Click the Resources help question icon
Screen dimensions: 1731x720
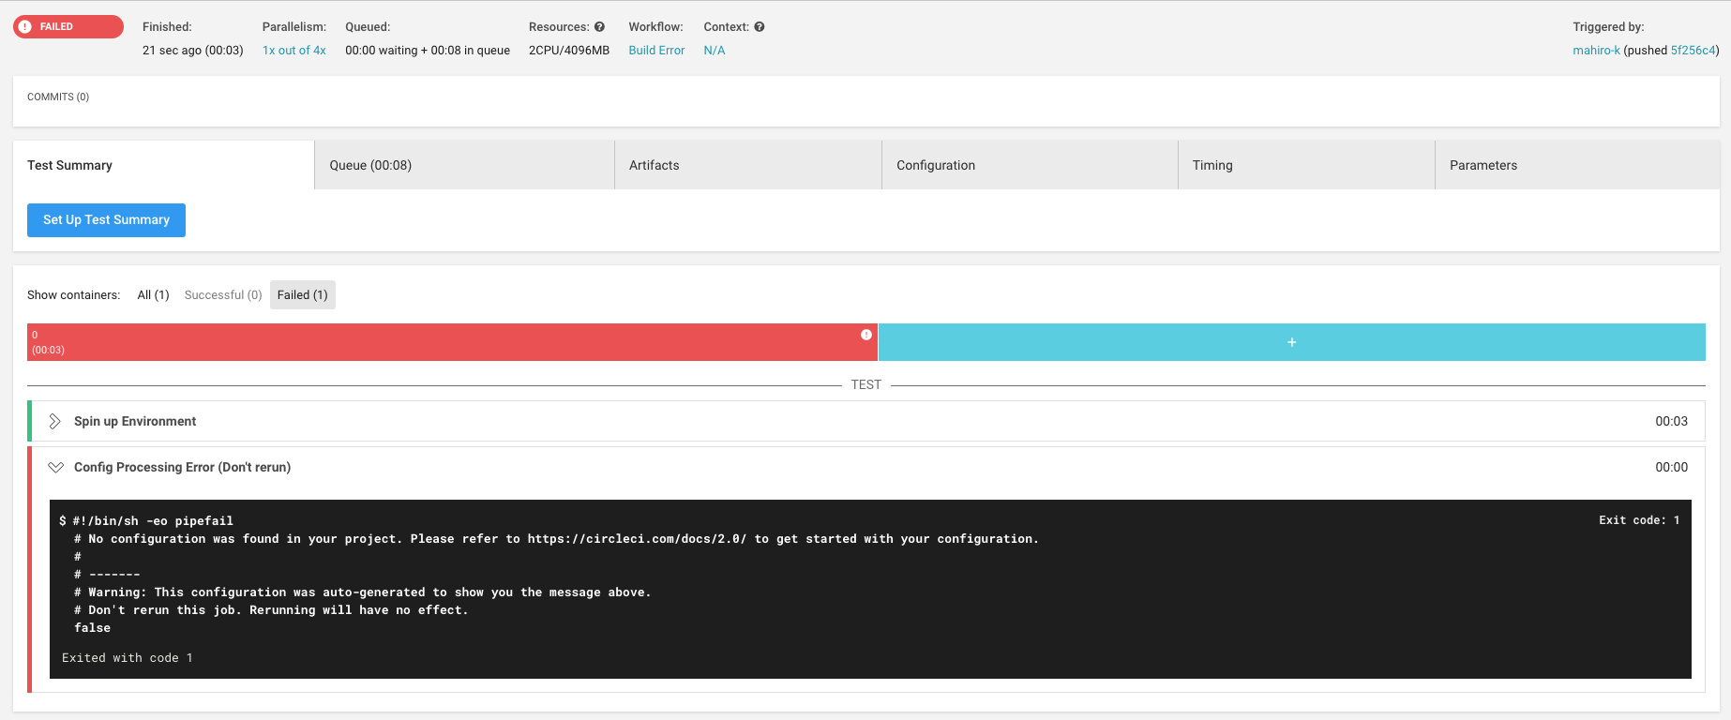599,27
